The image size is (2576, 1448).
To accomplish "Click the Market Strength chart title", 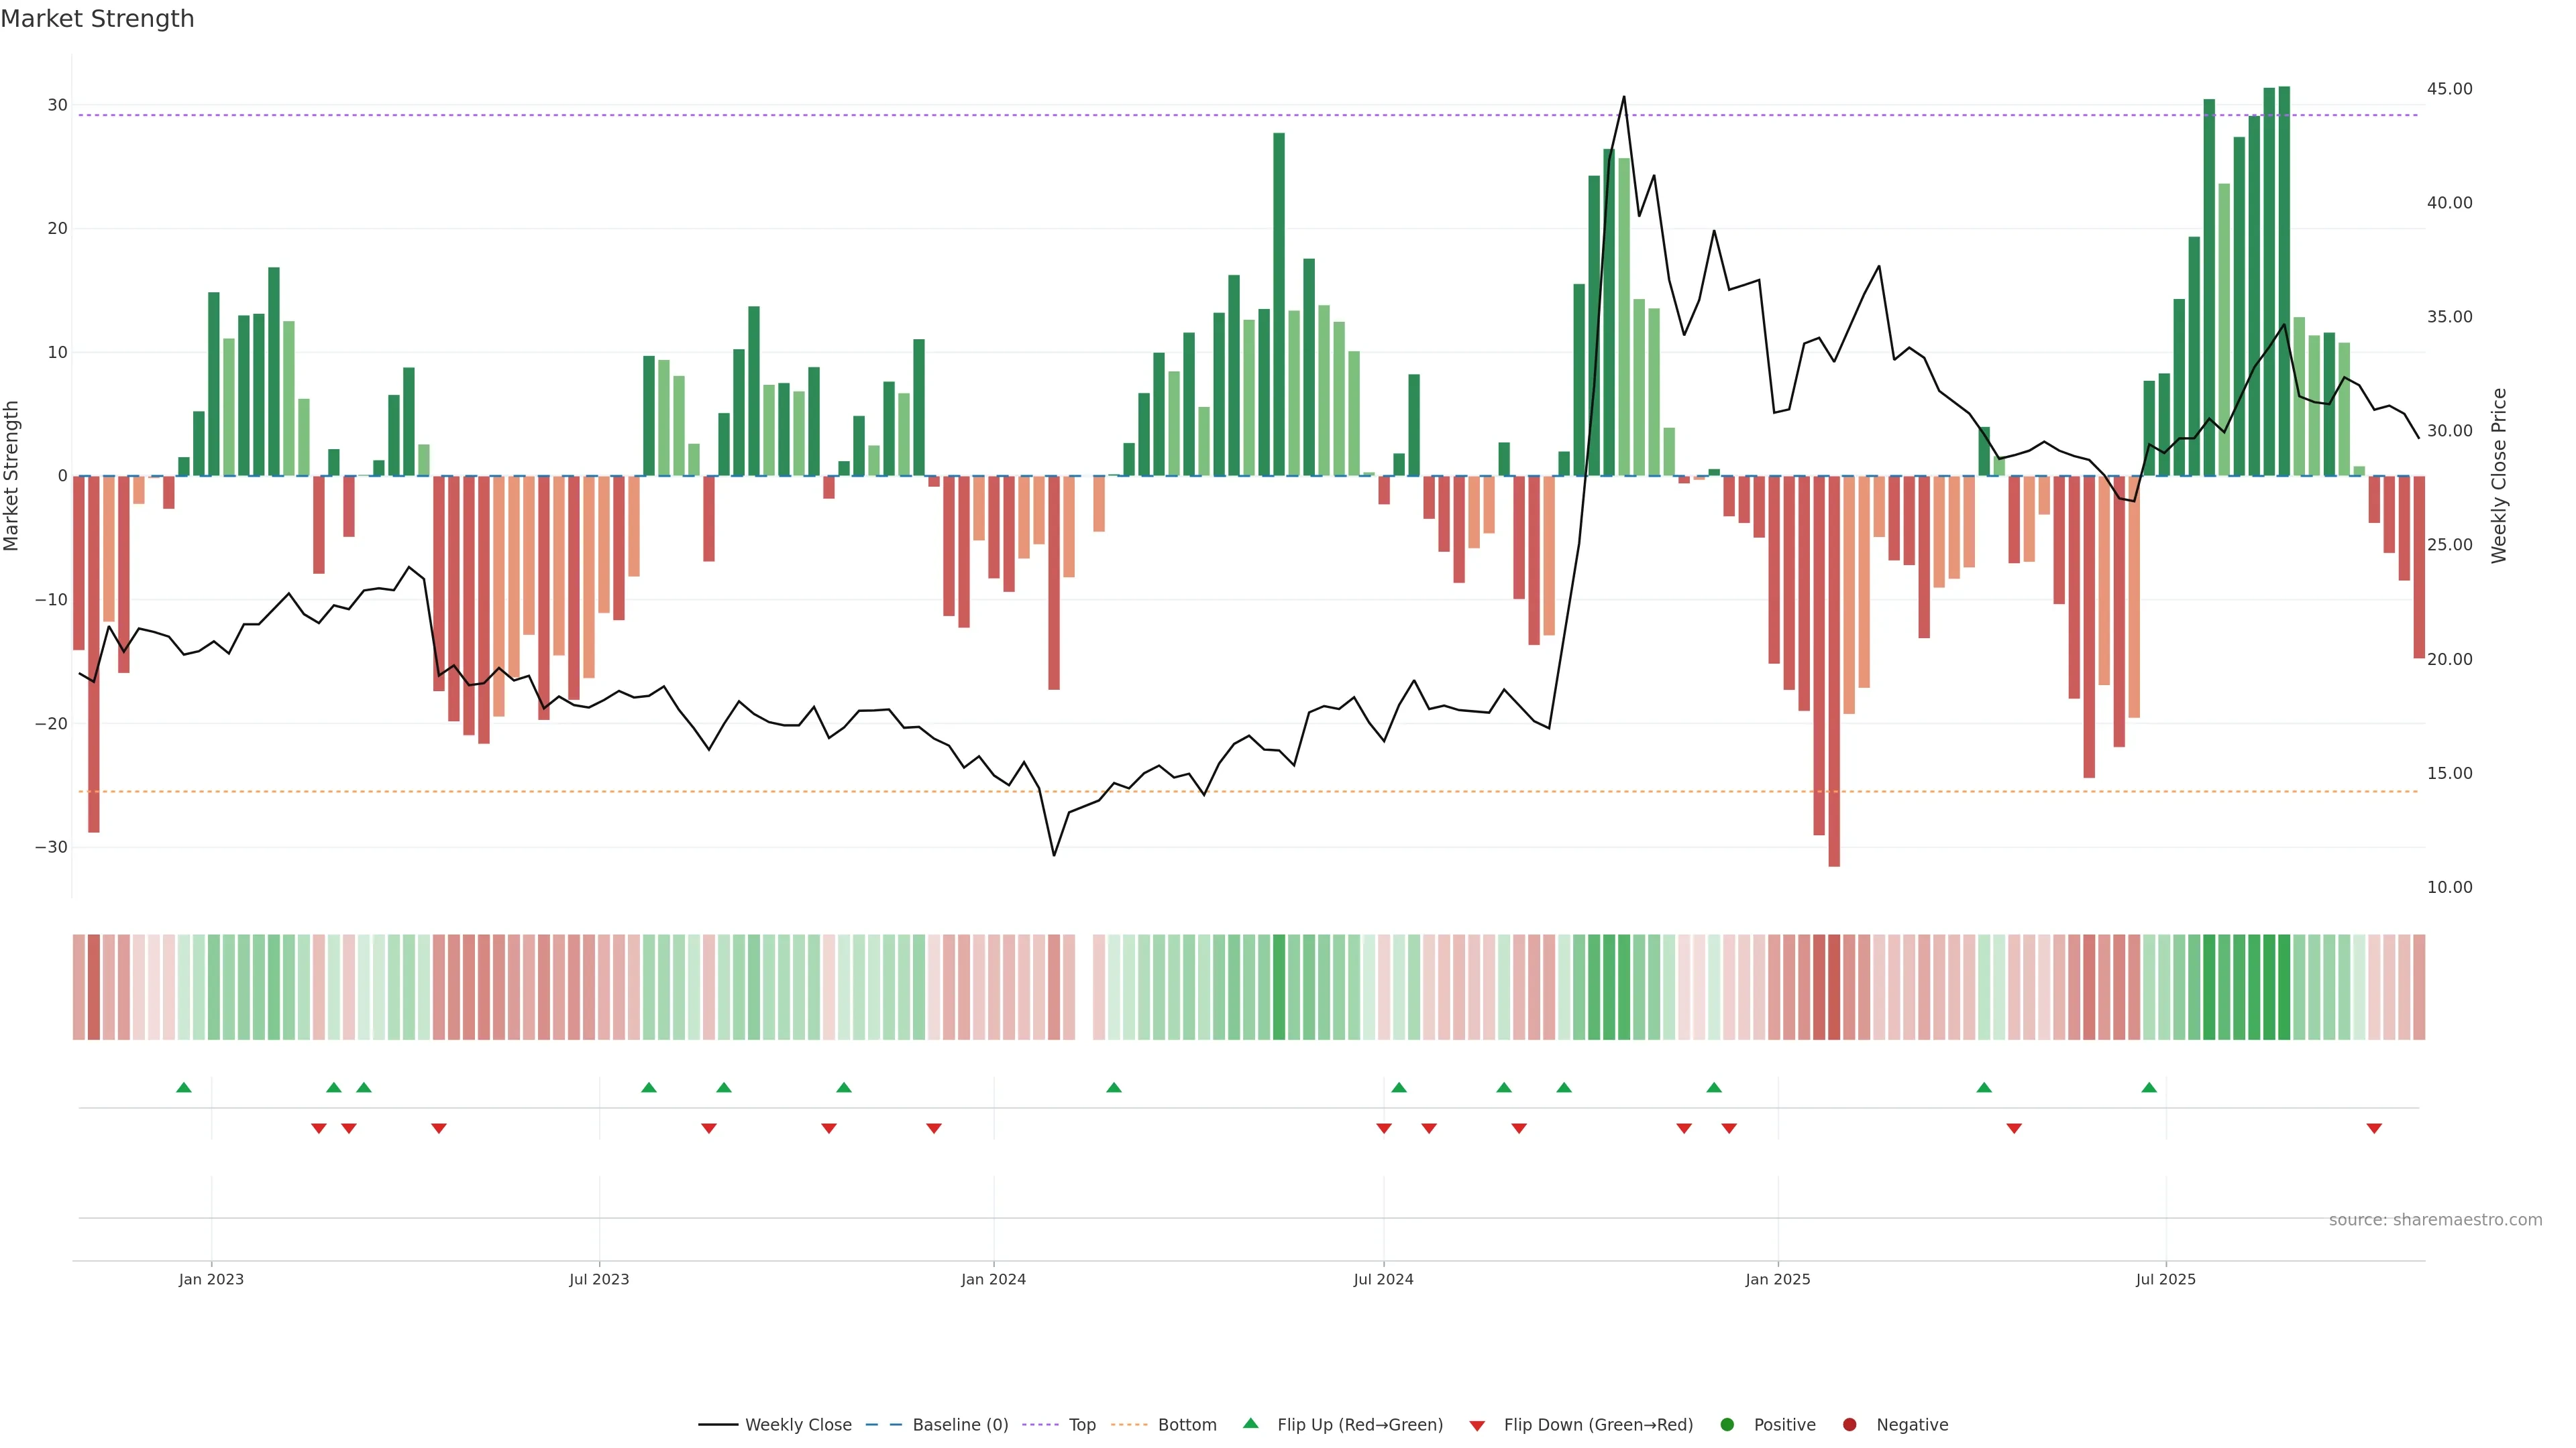I will tap(97, 19).
